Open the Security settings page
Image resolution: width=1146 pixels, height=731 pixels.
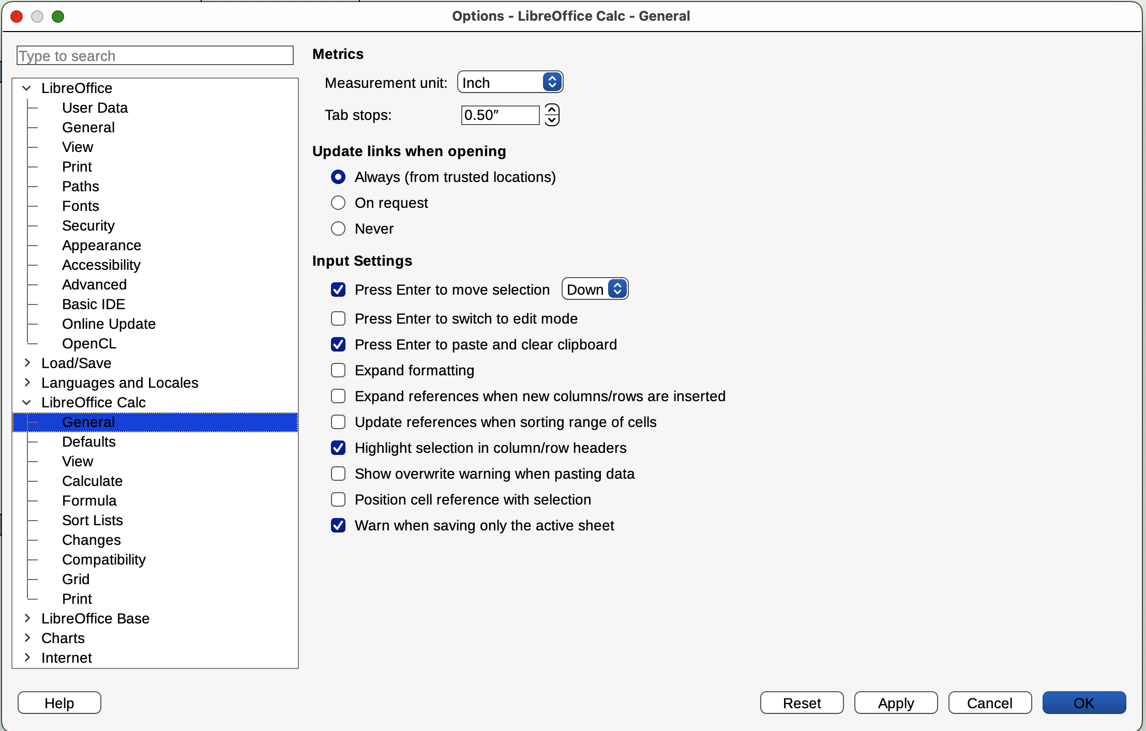point(88,226)
